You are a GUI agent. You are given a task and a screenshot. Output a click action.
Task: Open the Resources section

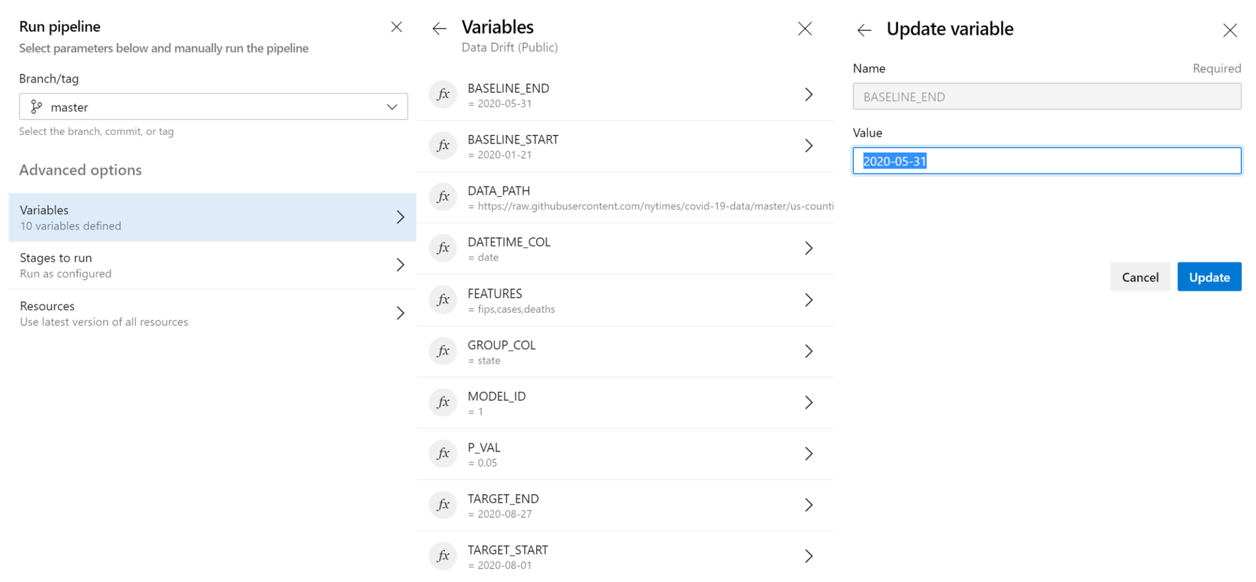pyautogui.click(x=212, y=313)
